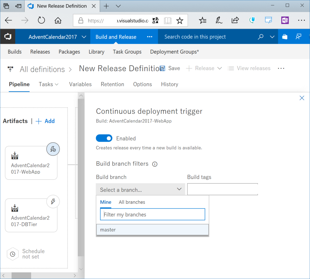Refresh the page
The image size is (310, 279).
41,20
